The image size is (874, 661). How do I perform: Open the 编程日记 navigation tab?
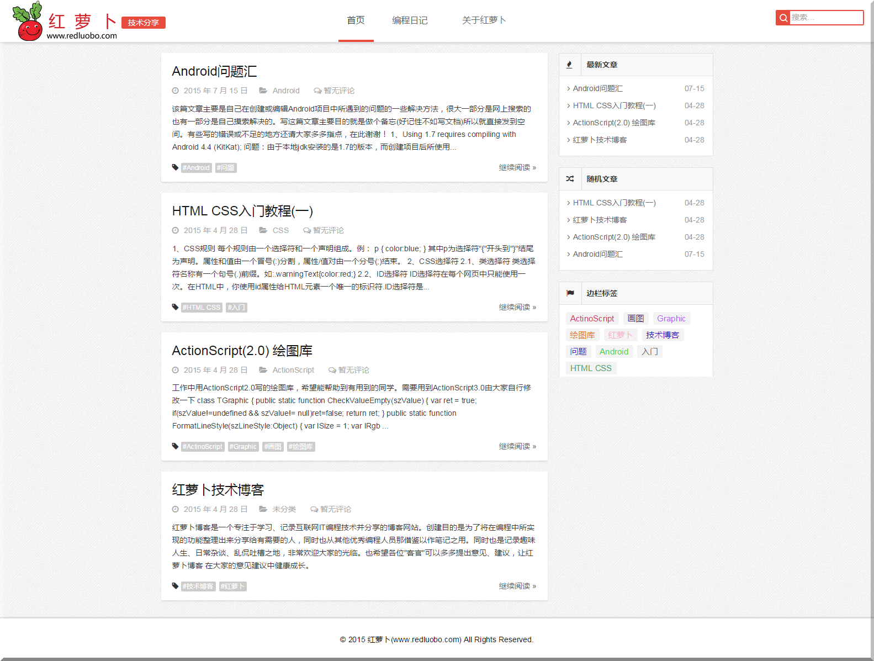[x=410, y=20]
